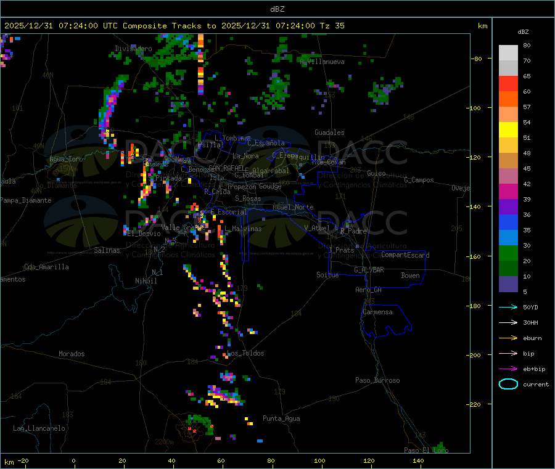Select the bright green 20-30 dBZ swatch

508,253
